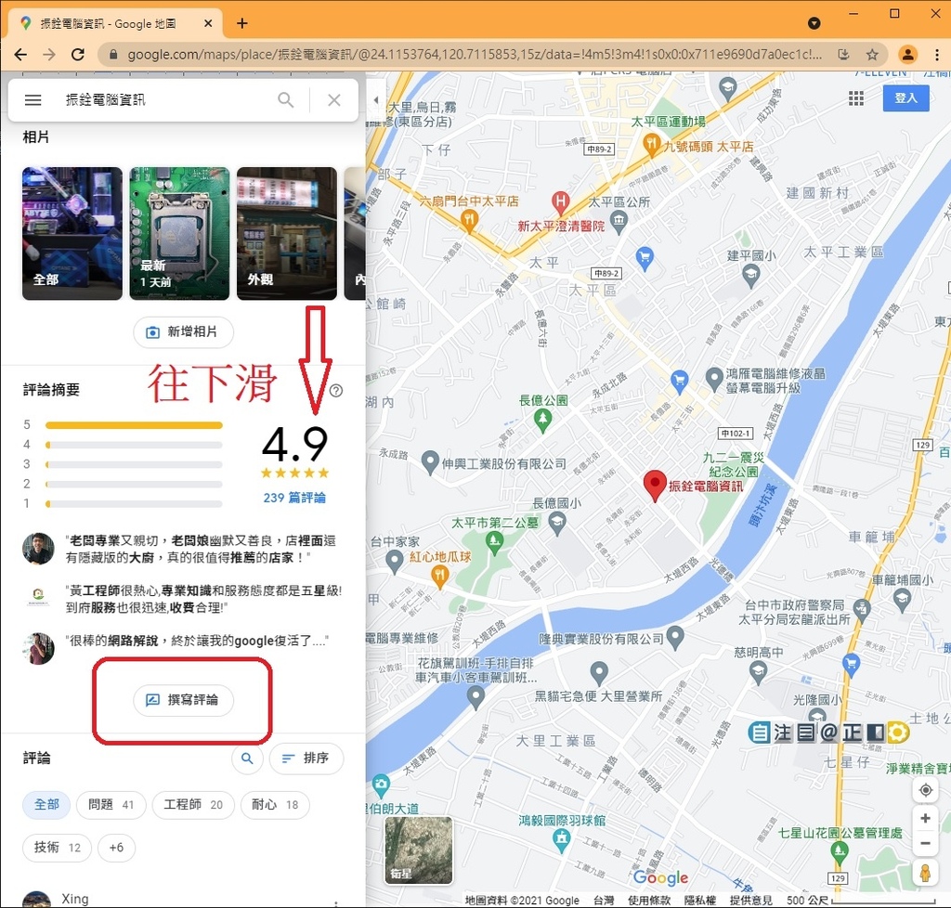Click the 長億公園 park marker
Viewport: 951px width, 908px height.
tap(542, 420)
